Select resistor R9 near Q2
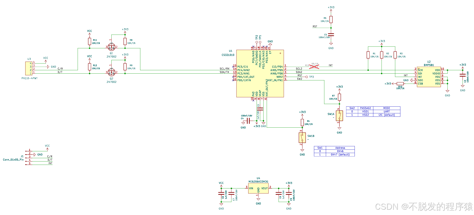The height and width of the screenshot is (215, 474). (125, 67)
